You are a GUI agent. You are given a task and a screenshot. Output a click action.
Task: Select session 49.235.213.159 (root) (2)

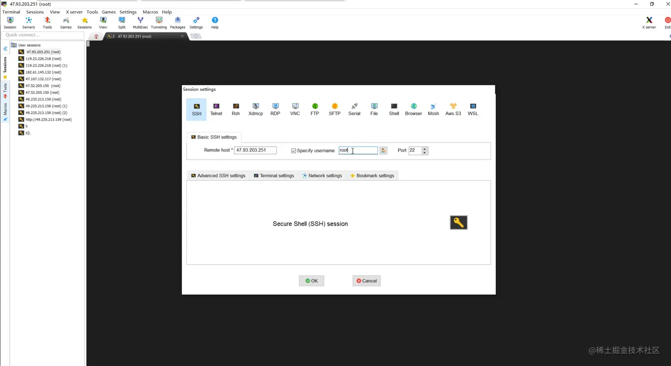click(x=46, y=113)
